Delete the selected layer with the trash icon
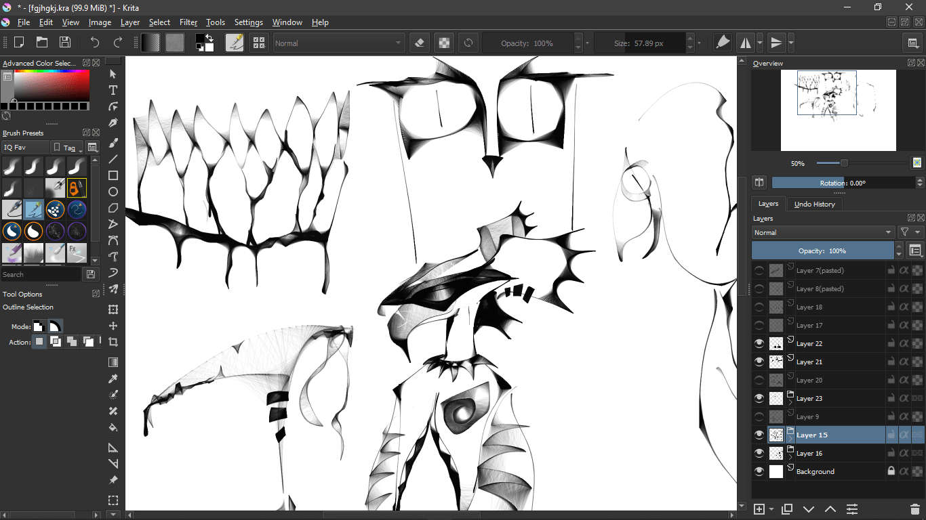This screenshot has width=926, height=520. (x=915, y=508)
